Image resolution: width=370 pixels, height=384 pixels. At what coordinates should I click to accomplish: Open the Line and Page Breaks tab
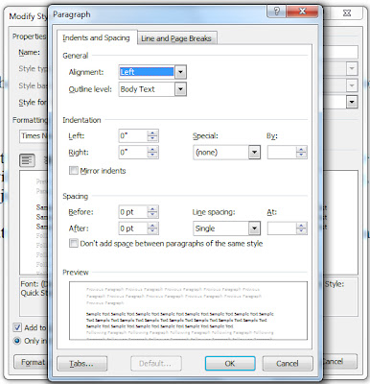point(176,38)
